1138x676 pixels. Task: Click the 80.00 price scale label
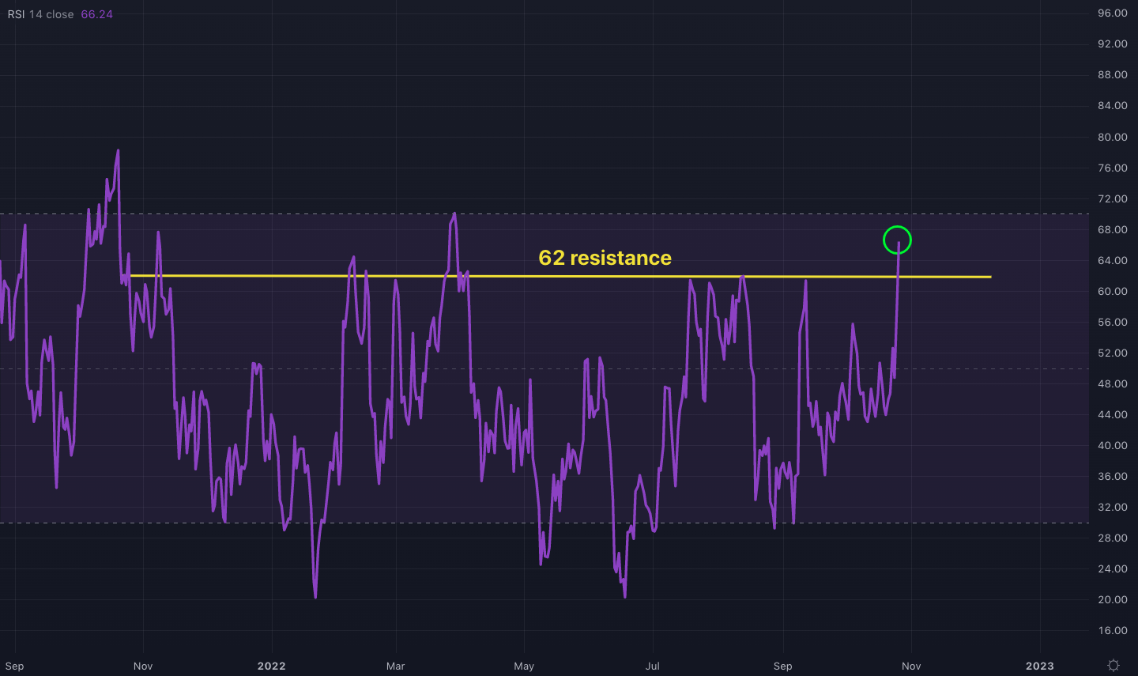click(1112, 137)
